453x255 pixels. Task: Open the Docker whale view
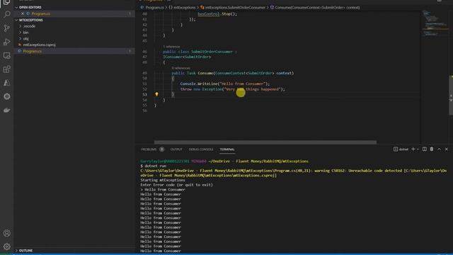pos(6,110)
